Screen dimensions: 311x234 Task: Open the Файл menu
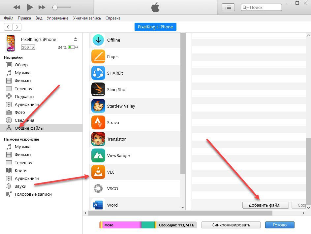click(x=9, y=18)
